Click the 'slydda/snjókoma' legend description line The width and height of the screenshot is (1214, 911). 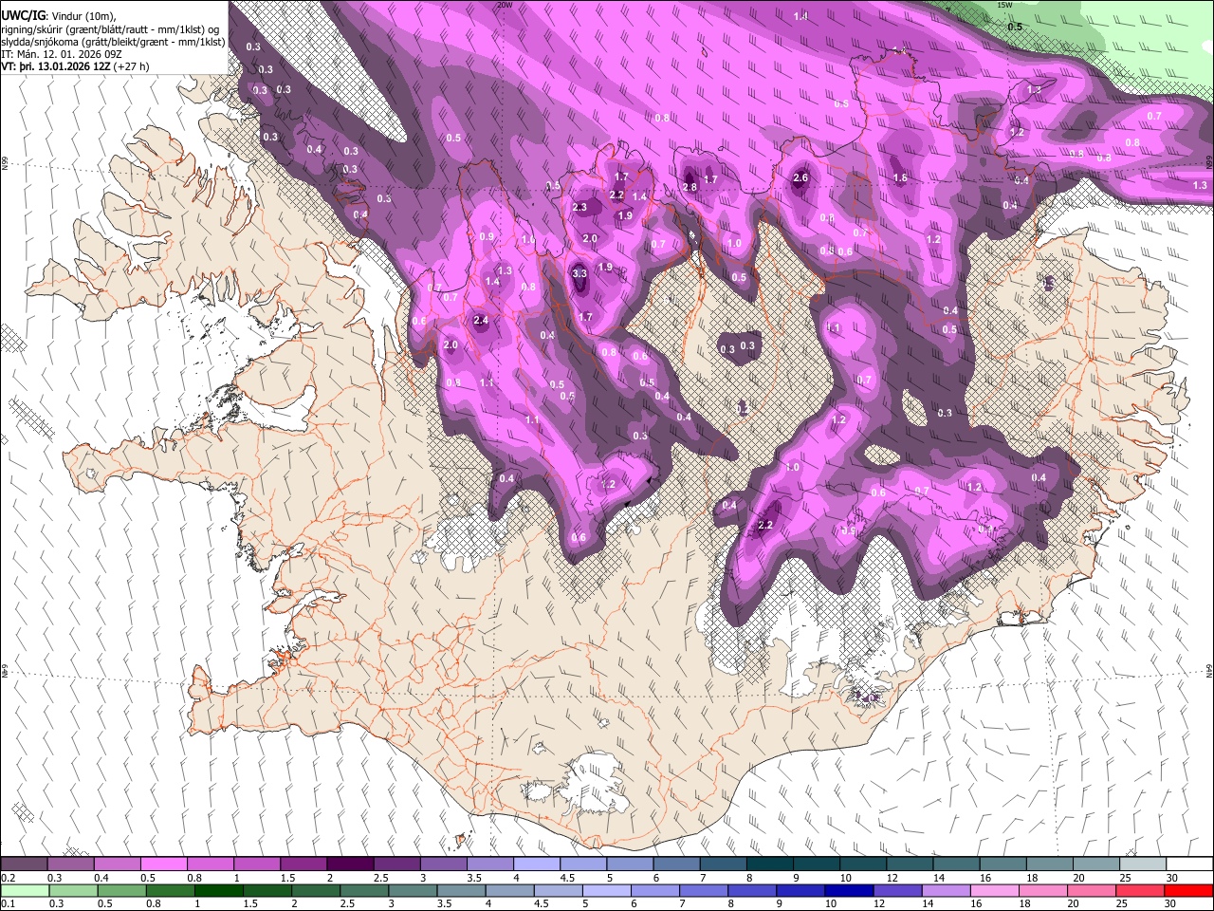(113, 42)
